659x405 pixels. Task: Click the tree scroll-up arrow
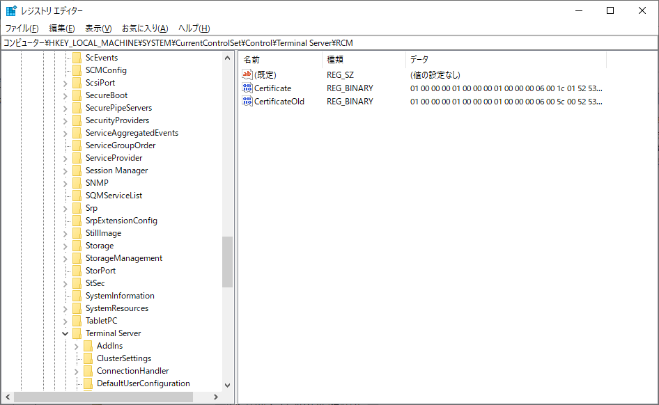227,58
